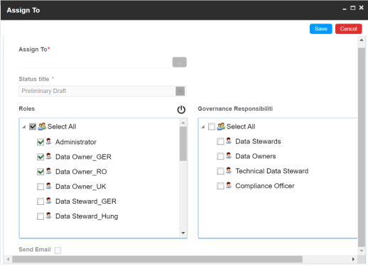
Task: Select the Data Owner_UK label
Action: pos(81,187)
